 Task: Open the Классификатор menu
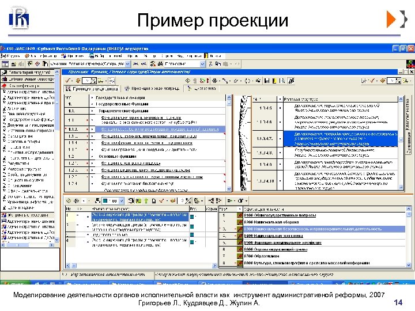[x=41, y=56]
